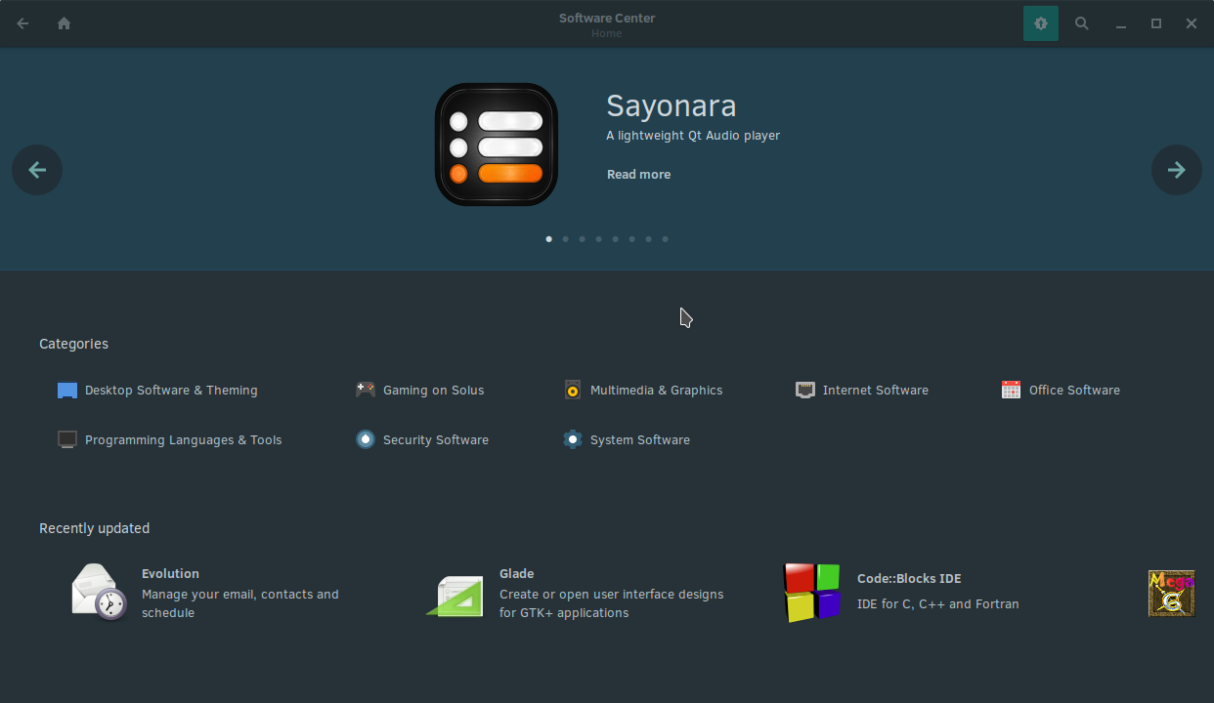Open the Home page via house icon

pyautogui.click(x=64, y=23)
